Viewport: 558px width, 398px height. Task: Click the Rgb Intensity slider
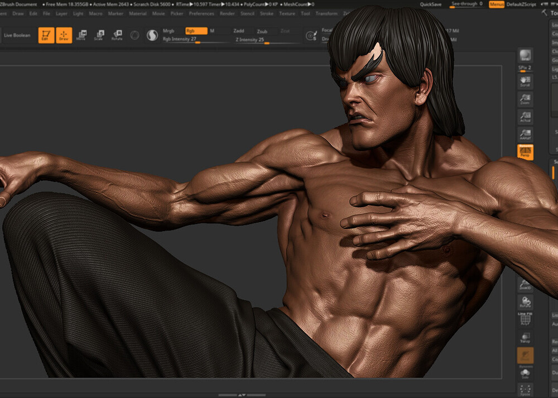(195, 39)
